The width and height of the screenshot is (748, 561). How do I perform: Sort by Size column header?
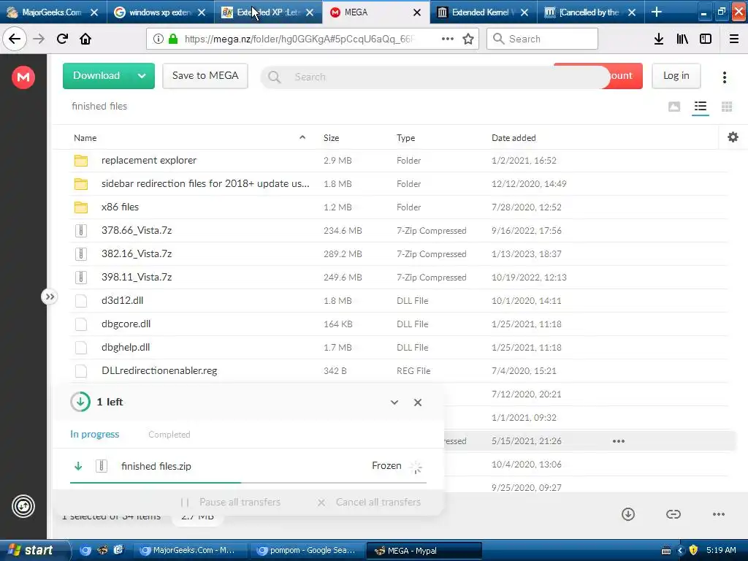pyautogui.click(x=331, y=138)
